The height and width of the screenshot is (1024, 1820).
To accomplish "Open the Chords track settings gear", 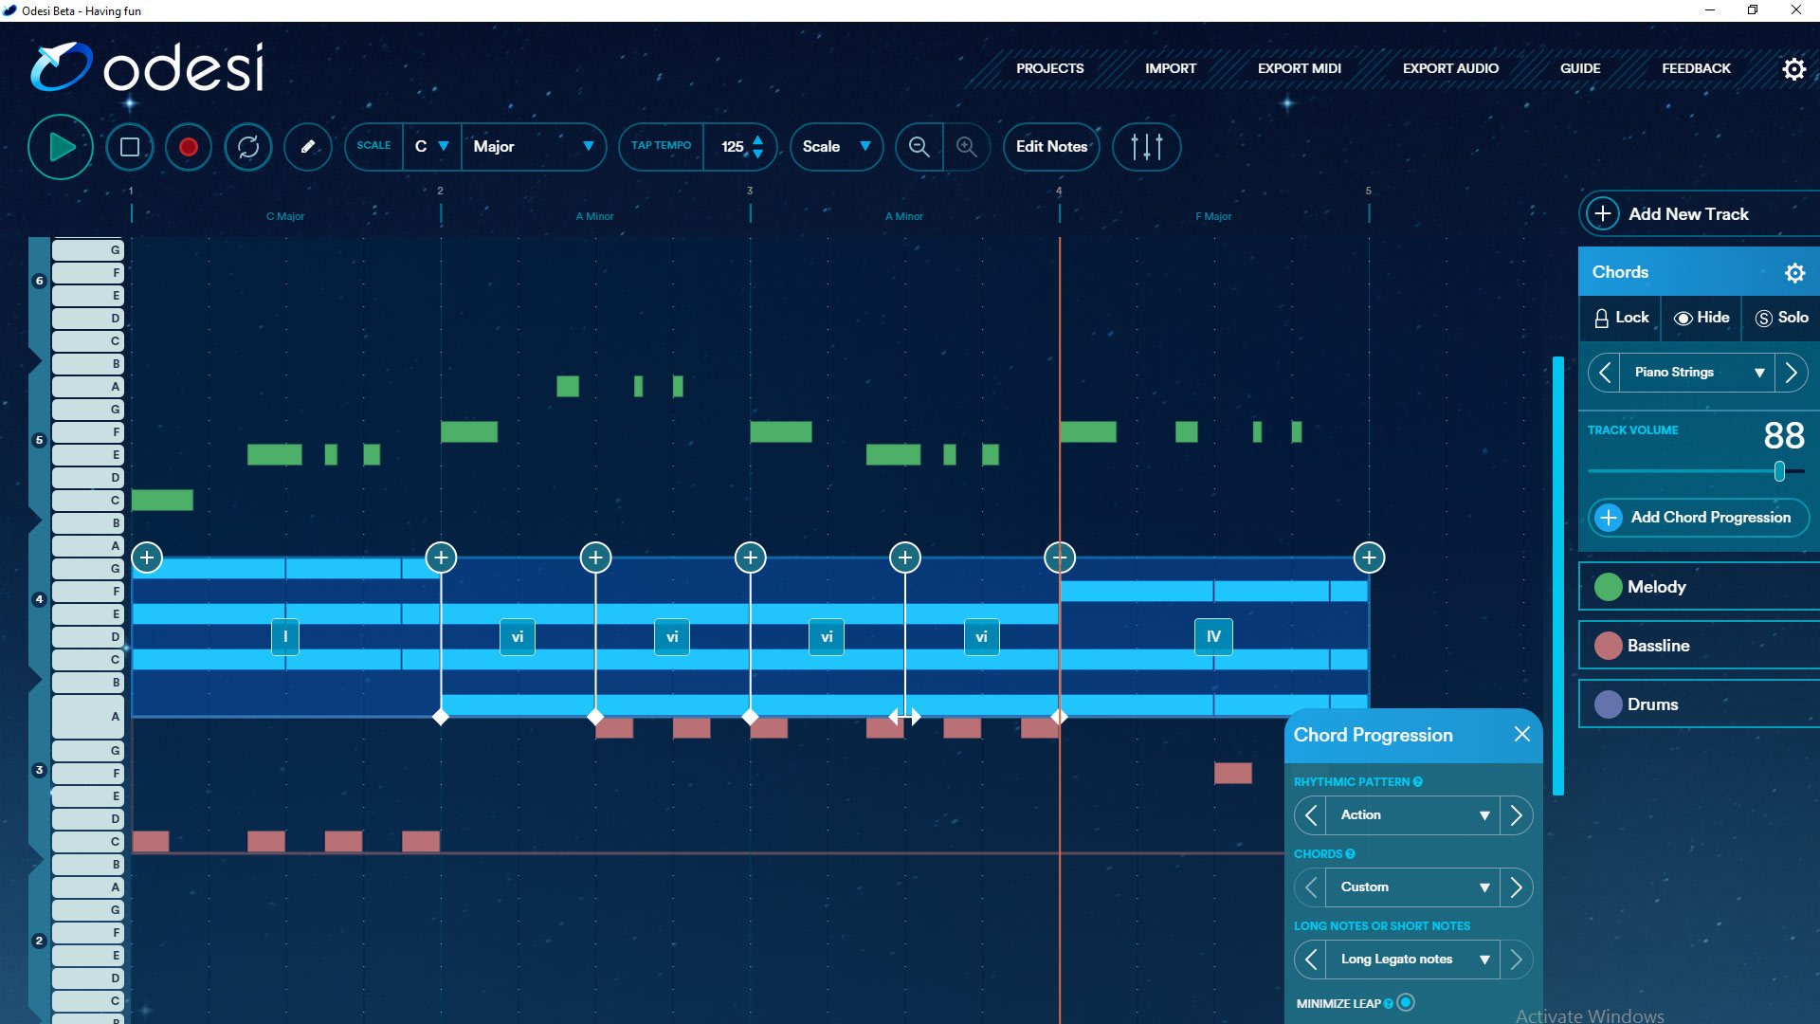I will (x=1794, y=272).
